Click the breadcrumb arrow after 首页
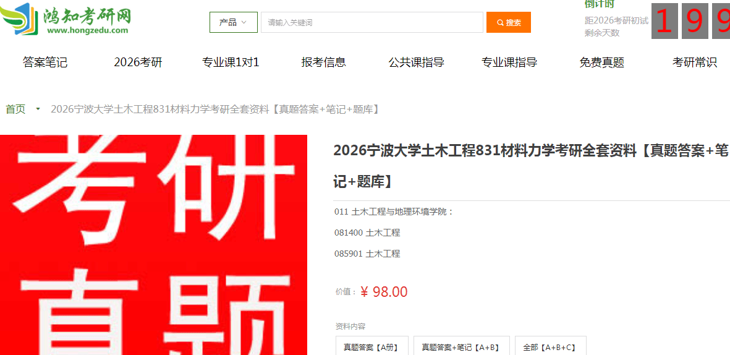730x355 pixels. click(x=38, y=109)
